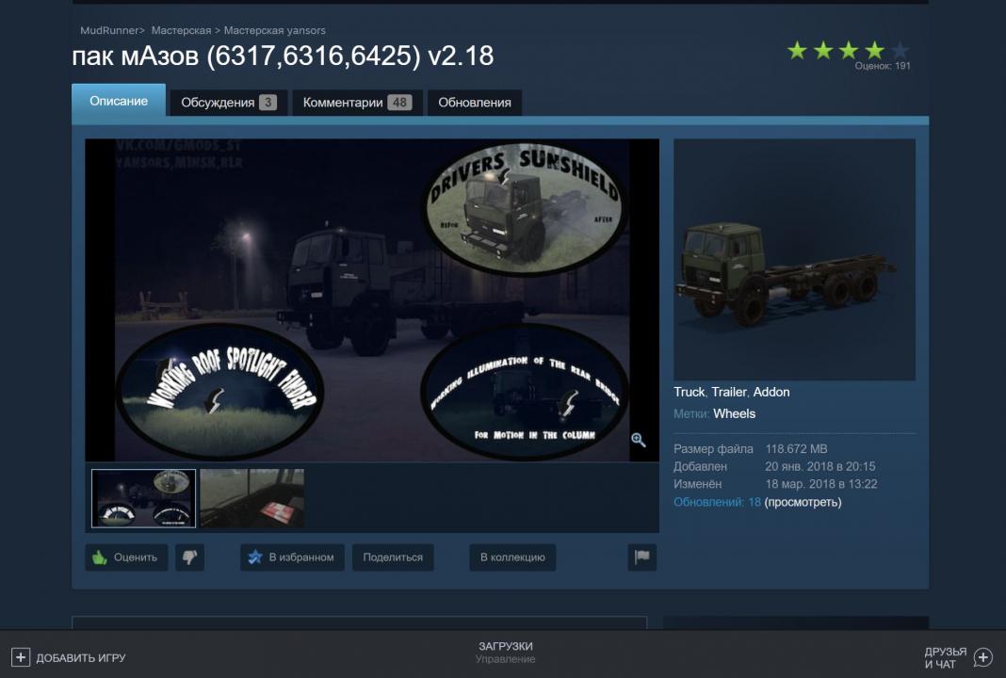The height and width of the screenshot is (678, 1006).
Task: Click the plus icon next to Добавить игру
Action: pos(21,657)
